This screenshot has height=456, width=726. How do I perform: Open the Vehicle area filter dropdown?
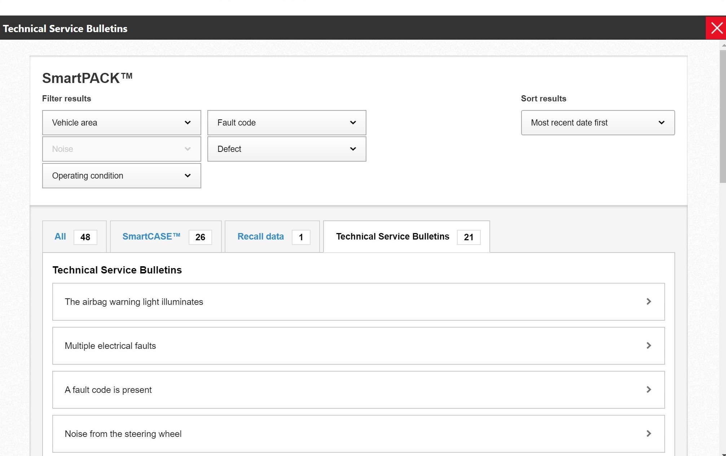(x=122, y=123)
